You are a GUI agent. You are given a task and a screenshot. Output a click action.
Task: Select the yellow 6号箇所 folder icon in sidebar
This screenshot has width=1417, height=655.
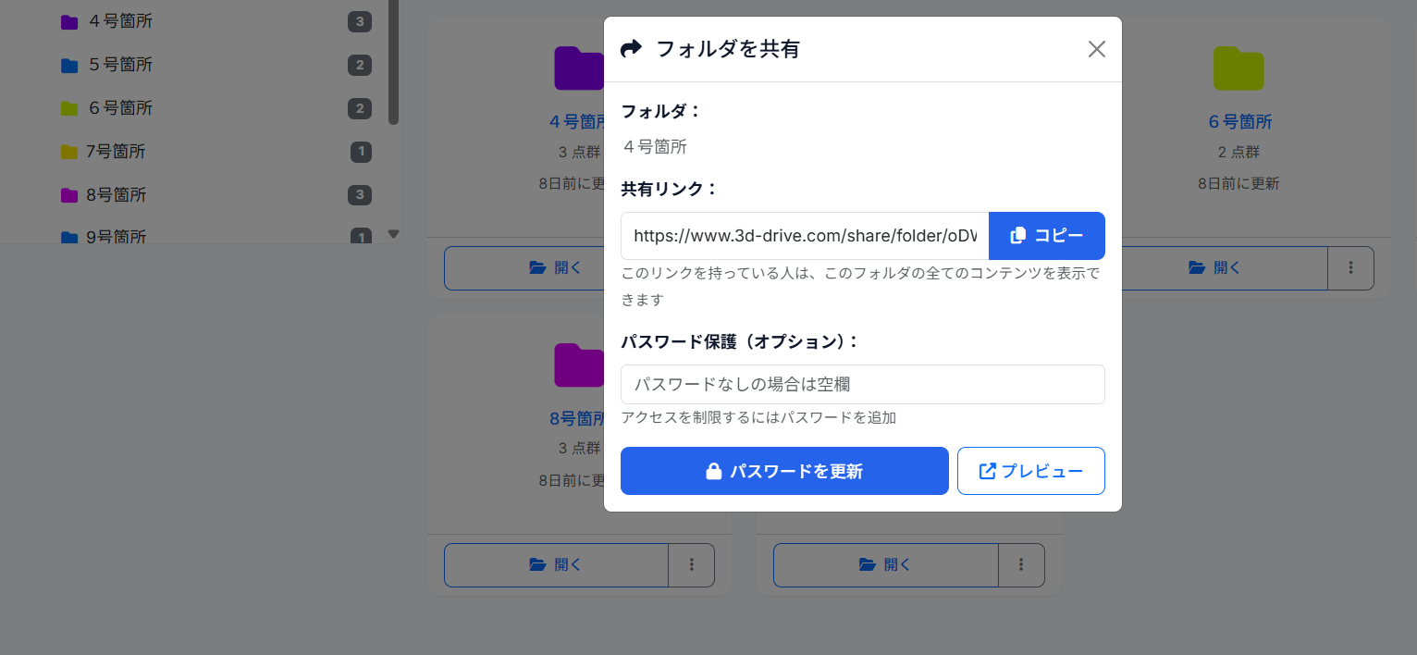click(x=68, y=108)
